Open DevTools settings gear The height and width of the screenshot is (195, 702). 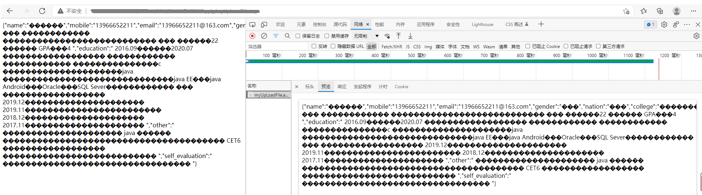click(664, 25)
